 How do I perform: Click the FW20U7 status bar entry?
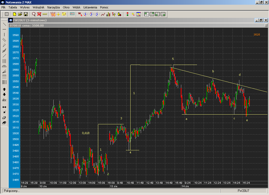(x=243, y=191)
